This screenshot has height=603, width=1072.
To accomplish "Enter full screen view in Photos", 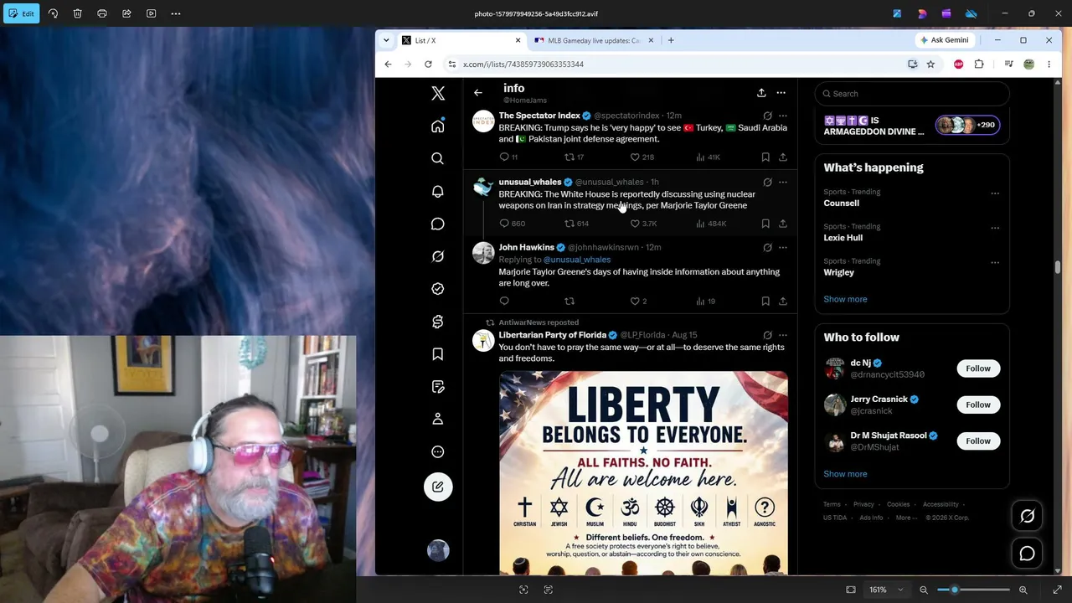I will (x=1057, y=590).
